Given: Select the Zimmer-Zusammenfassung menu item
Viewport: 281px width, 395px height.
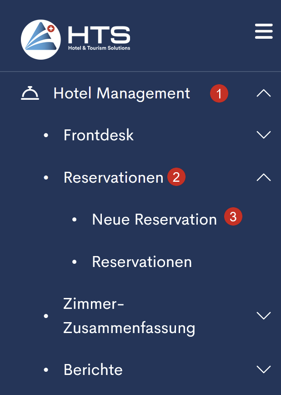Looking at the screenshot, I should pos(129,316).
